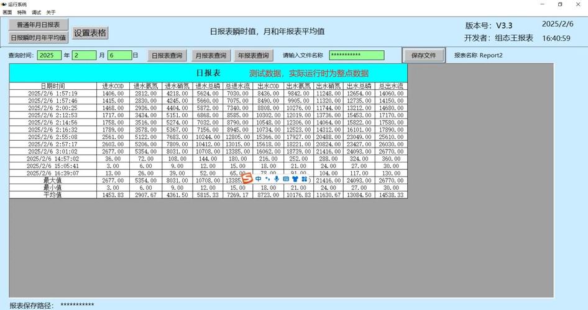Image resolution: width=588 pixels, height=310 pixels.
Task: Click the 最大值 row label
Action: click(x=53, y=180)
